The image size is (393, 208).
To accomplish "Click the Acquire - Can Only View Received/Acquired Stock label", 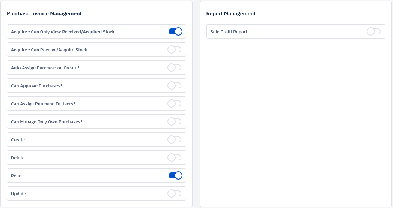I will (63, 32).
